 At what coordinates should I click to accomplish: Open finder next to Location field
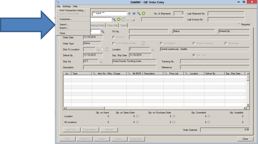[x=152, y=49]
